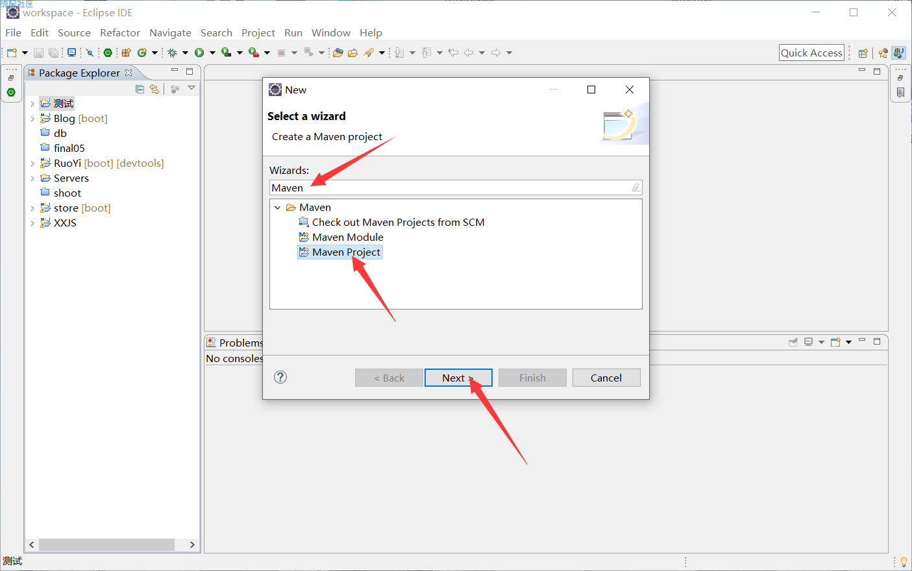Expand the 测试 project node

(32, 103)
